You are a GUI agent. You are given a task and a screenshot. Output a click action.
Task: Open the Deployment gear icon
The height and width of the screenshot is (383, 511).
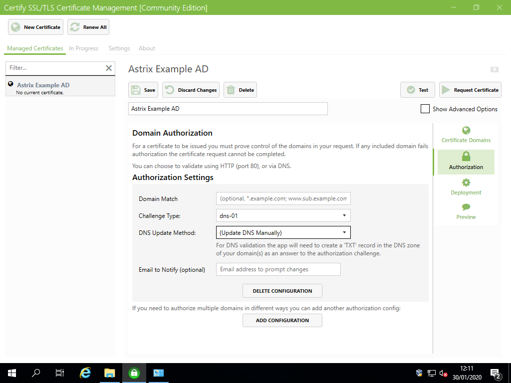[x=466, y=184]
